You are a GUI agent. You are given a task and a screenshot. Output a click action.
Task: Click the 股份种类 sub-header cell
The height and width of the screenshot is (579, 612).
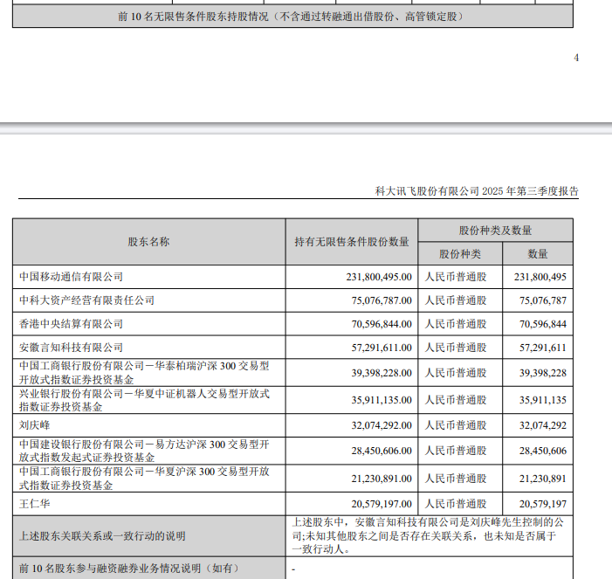tap(460, 254)
